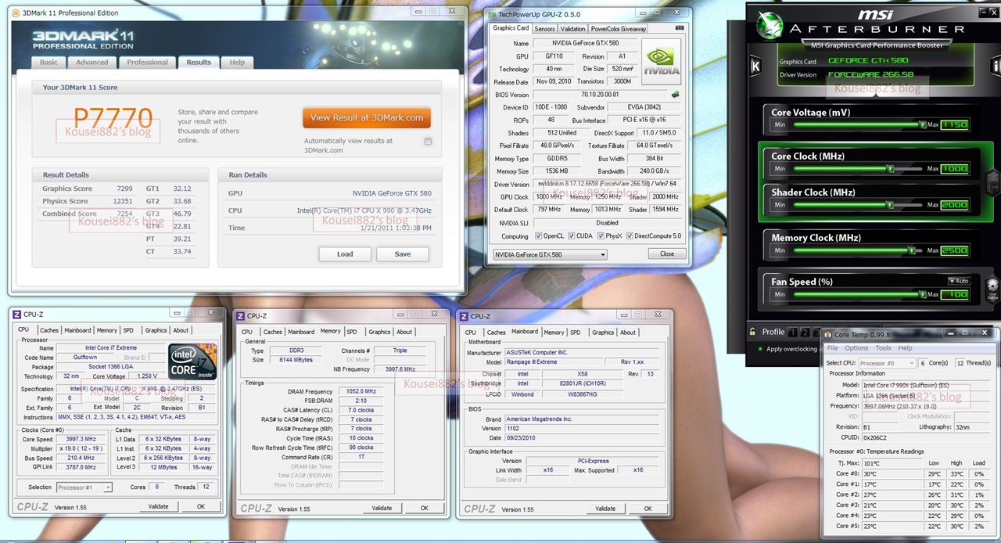
Task: Click the GPU-Z BIOS save chip icon
Action: click(675, 95)
